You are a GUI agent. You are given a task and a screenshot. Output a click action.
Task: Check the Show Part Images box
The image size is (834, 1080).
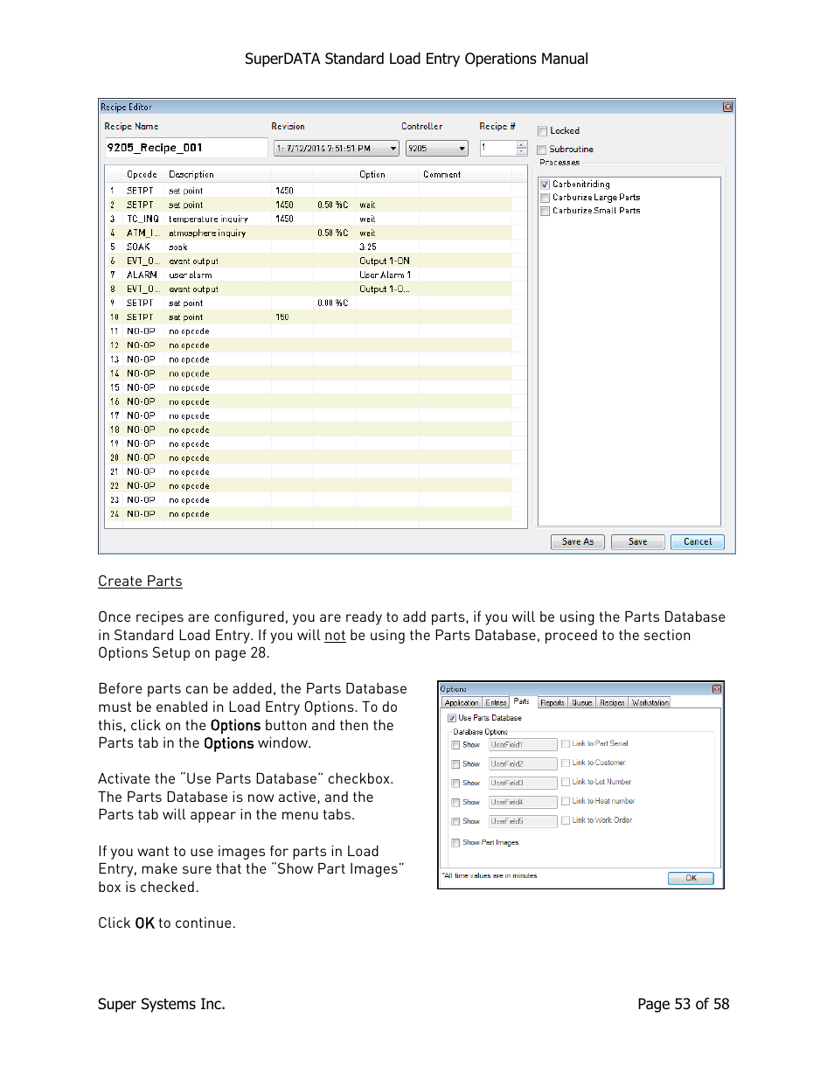pos(455,843)
